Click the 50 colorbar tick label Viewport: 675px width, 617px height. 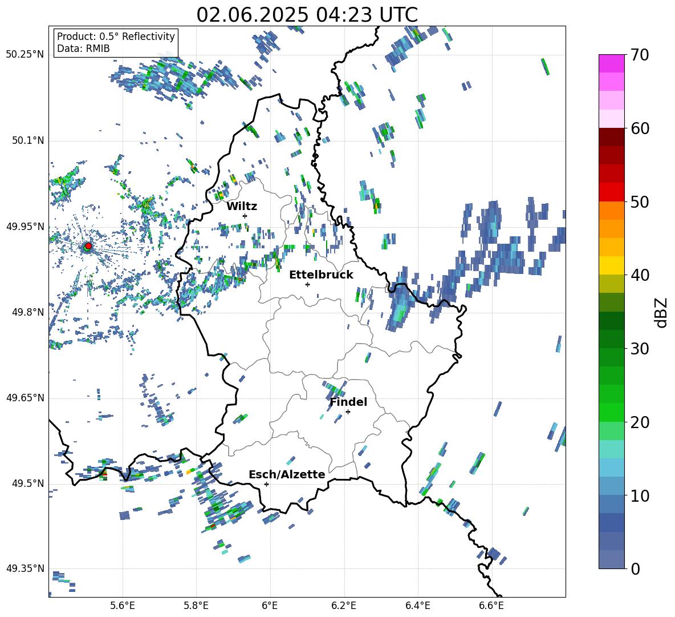click(640, 202)
